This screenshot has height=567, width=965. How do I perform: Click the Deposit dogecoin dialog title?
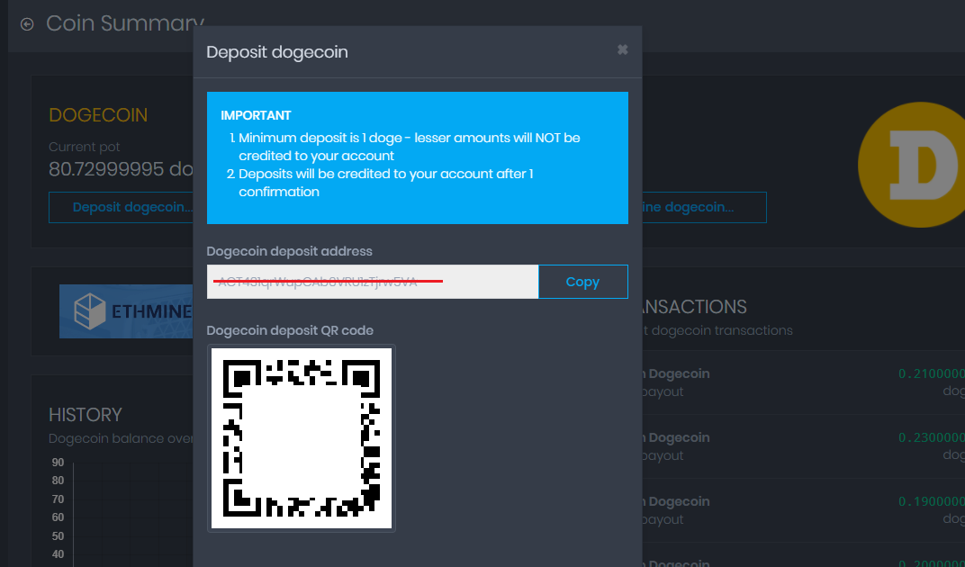click(277, 51)
